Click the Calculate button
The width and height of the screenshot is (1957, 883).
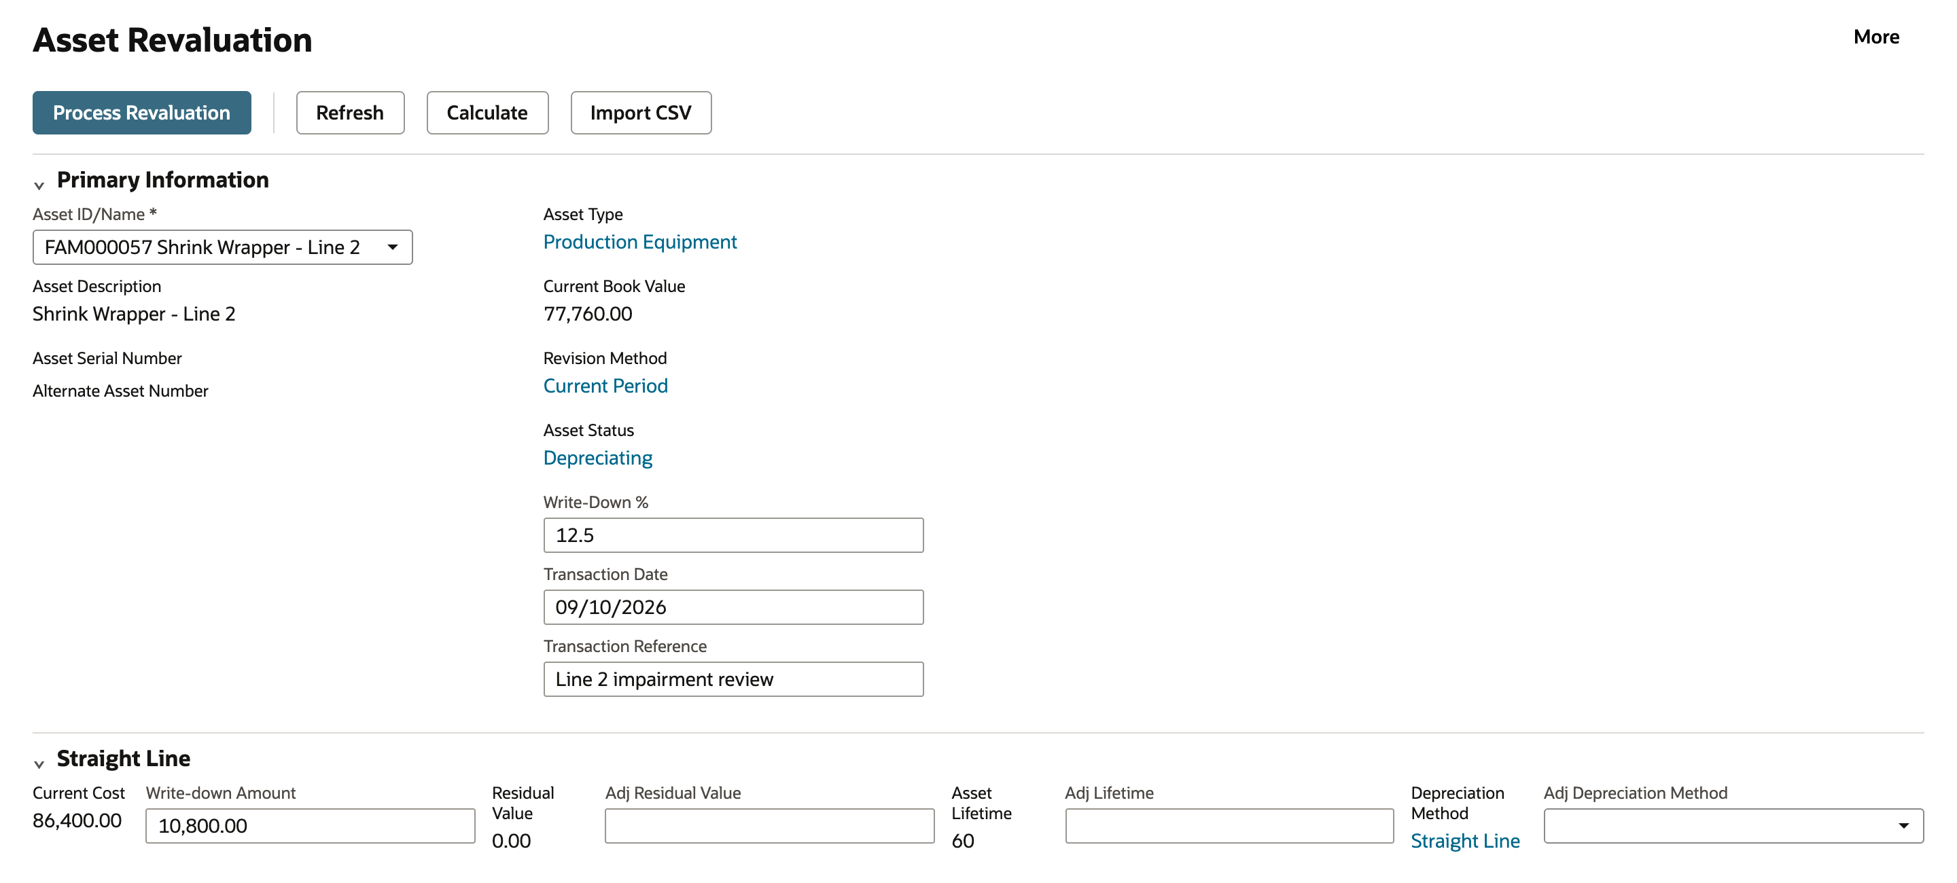click(x=487, y=112)
